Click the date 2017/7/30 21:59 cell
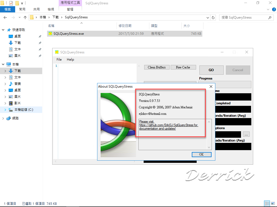 131,34
